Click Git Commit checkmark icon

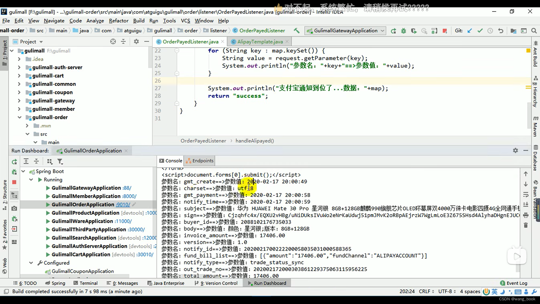(480, 31)
